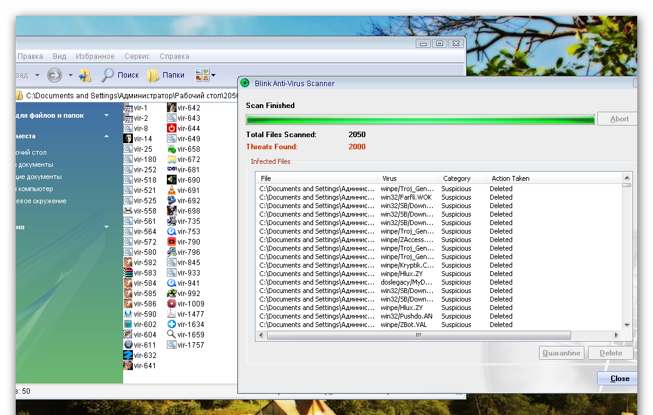Select the win32/Pushdo.AN row
The height and width of the screenshot is (415, 653).
point(439,316)
